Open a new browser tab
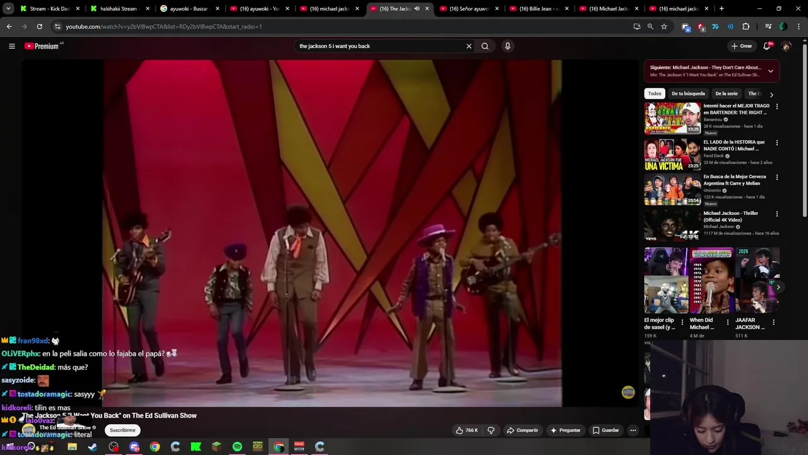Viewport: 808px width, 455px height. [722, 9]
